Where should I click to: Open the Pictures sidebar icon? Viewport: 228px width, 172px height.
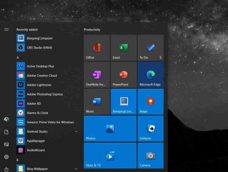pyautogui.click(x=6, y=144)
